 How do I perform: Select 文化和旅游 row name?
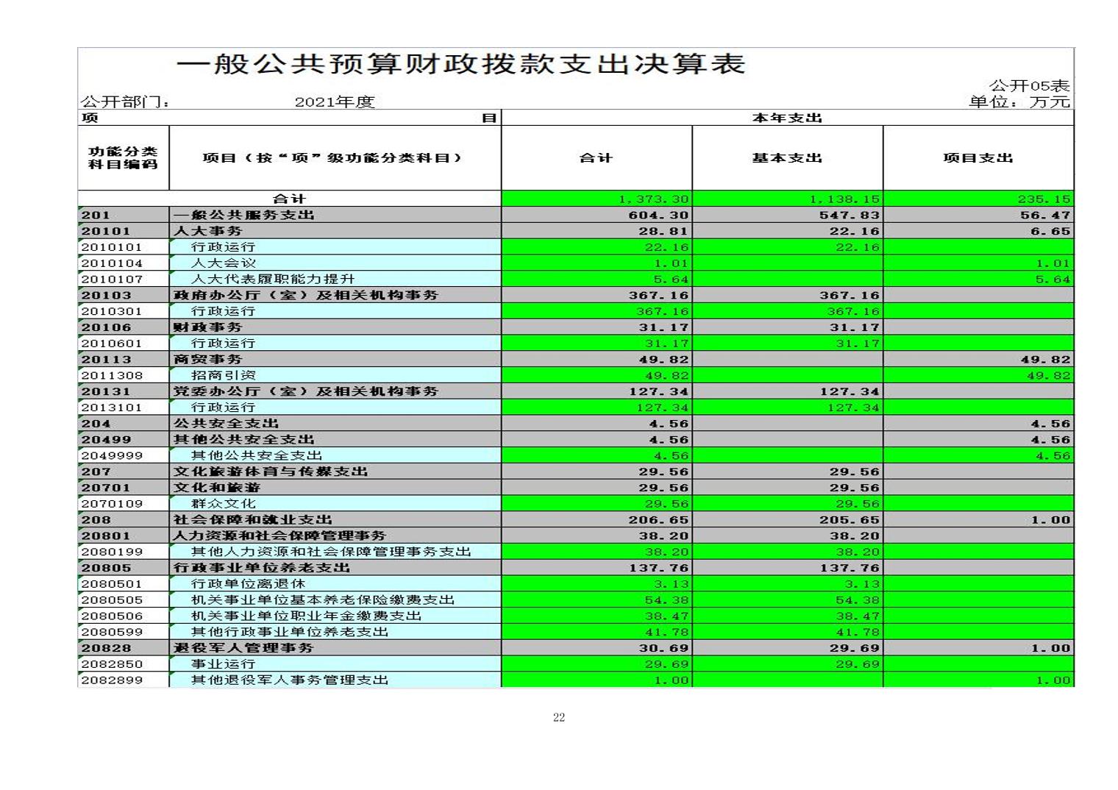tap(216, 488)
